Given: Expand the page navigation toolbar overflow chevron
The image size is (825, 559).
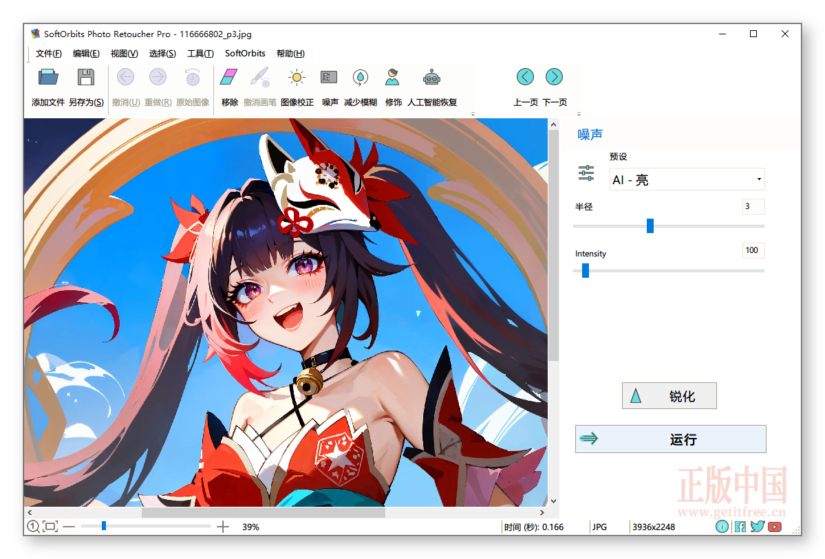Looking at the screenshot, I should [579, 113].
